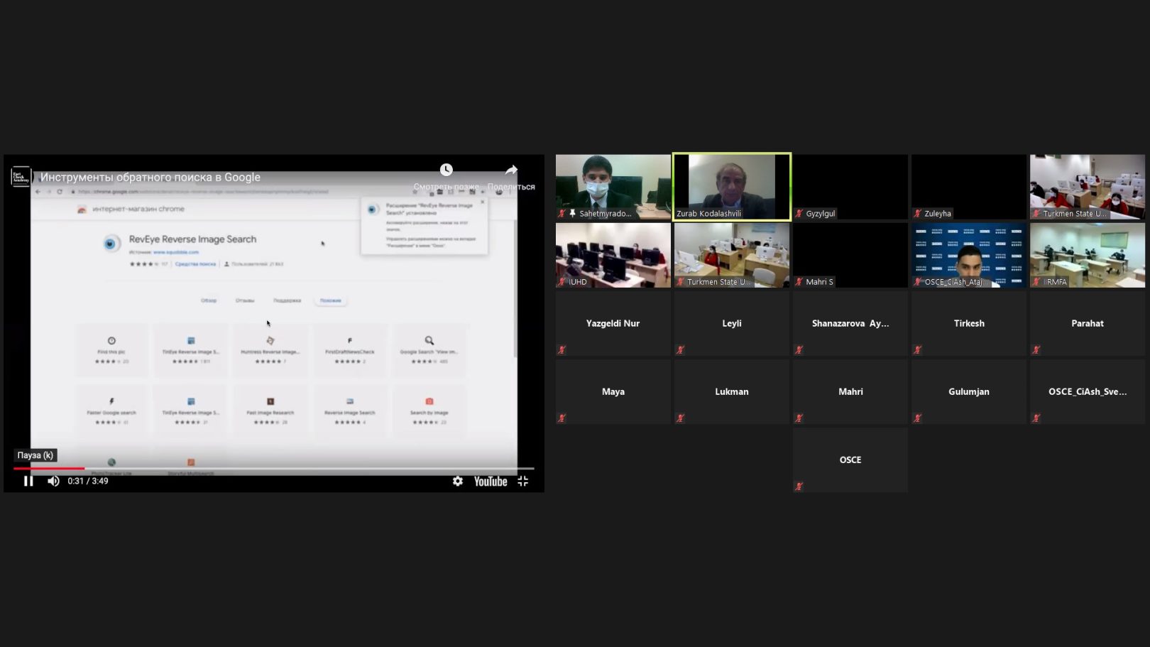Select the IUHD classroom video tile
This screenshot has height=647, width=1150.
(x=613, y=255)
